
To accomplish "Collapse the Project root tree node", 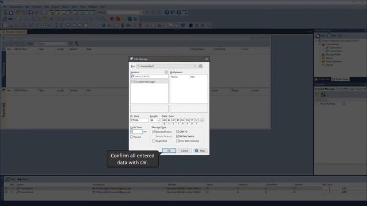I will point(316,41).
